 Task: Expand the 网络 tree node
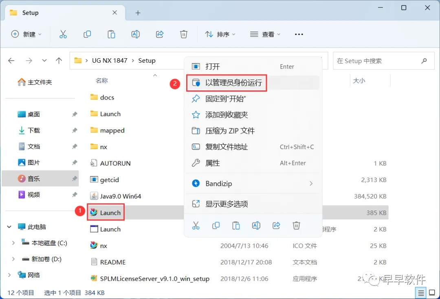click(9, 275)
